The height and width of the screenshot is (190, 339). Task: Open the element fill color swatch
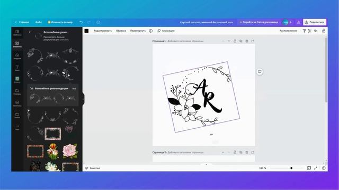[86, 31]
